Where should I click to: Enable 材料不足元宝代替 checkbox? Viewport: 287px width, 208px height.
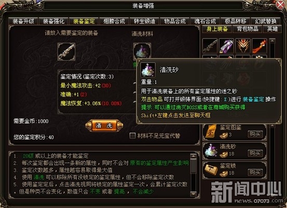(x=132, y=136)
